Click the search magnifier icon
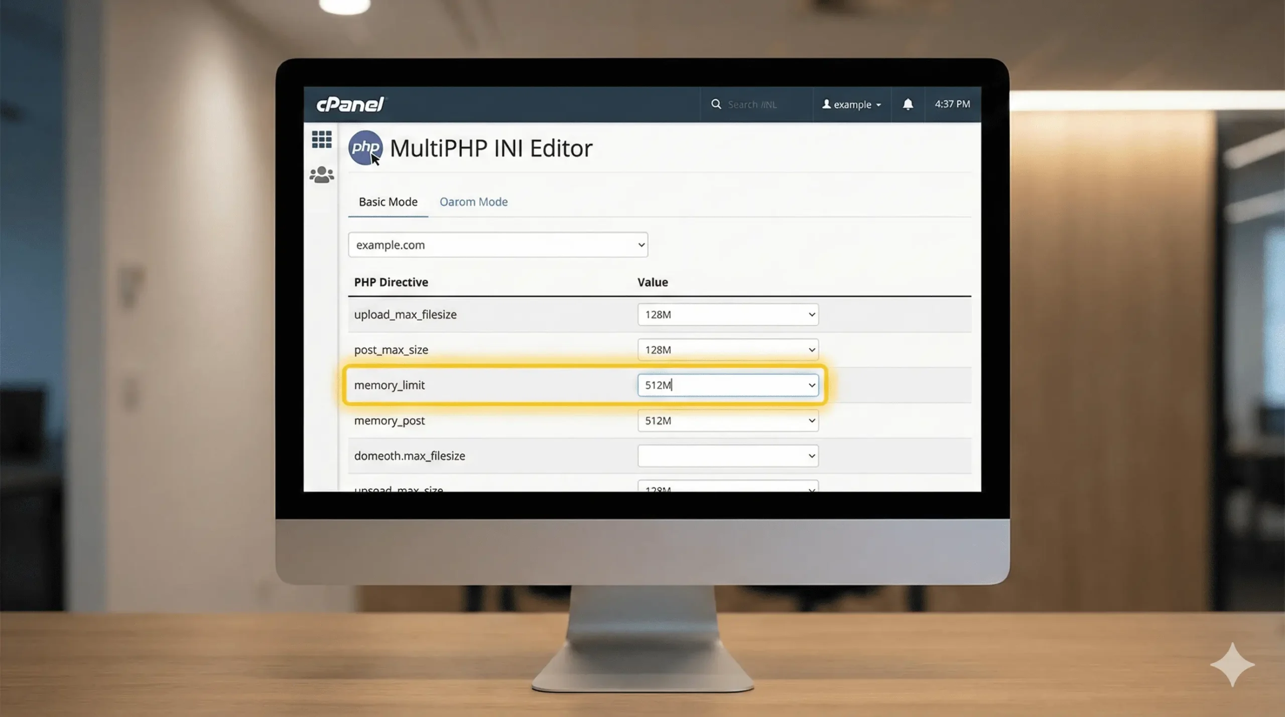1285x717 pixels. [x=716, y=104]
